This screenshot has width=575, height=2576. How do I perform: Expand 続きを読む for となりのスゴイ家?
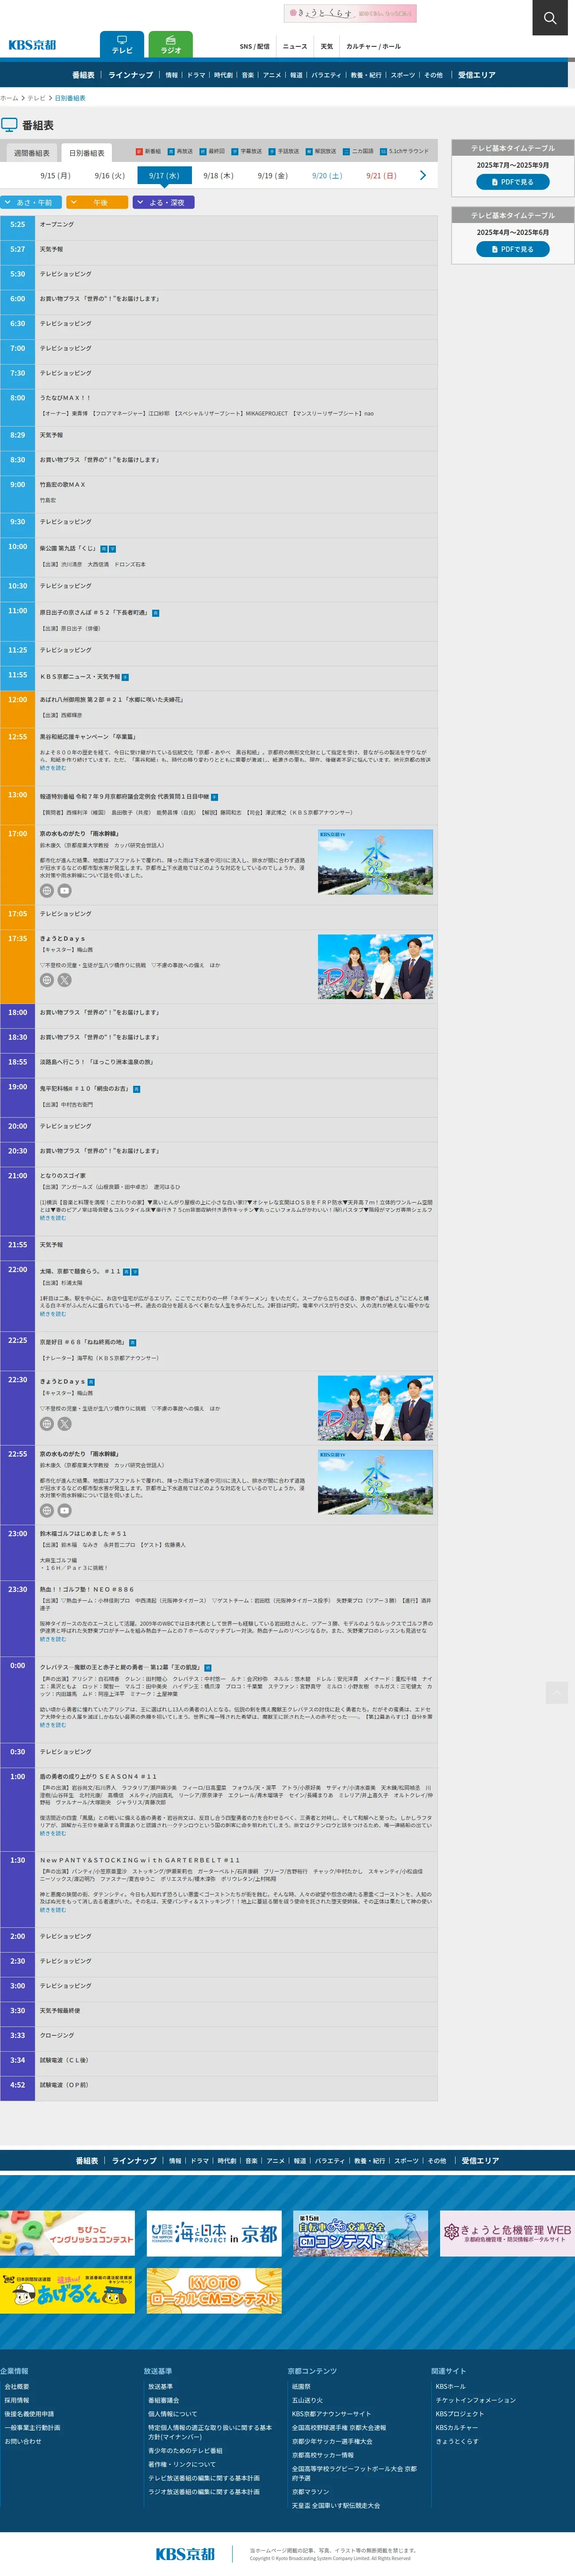tap(53, 1218)
